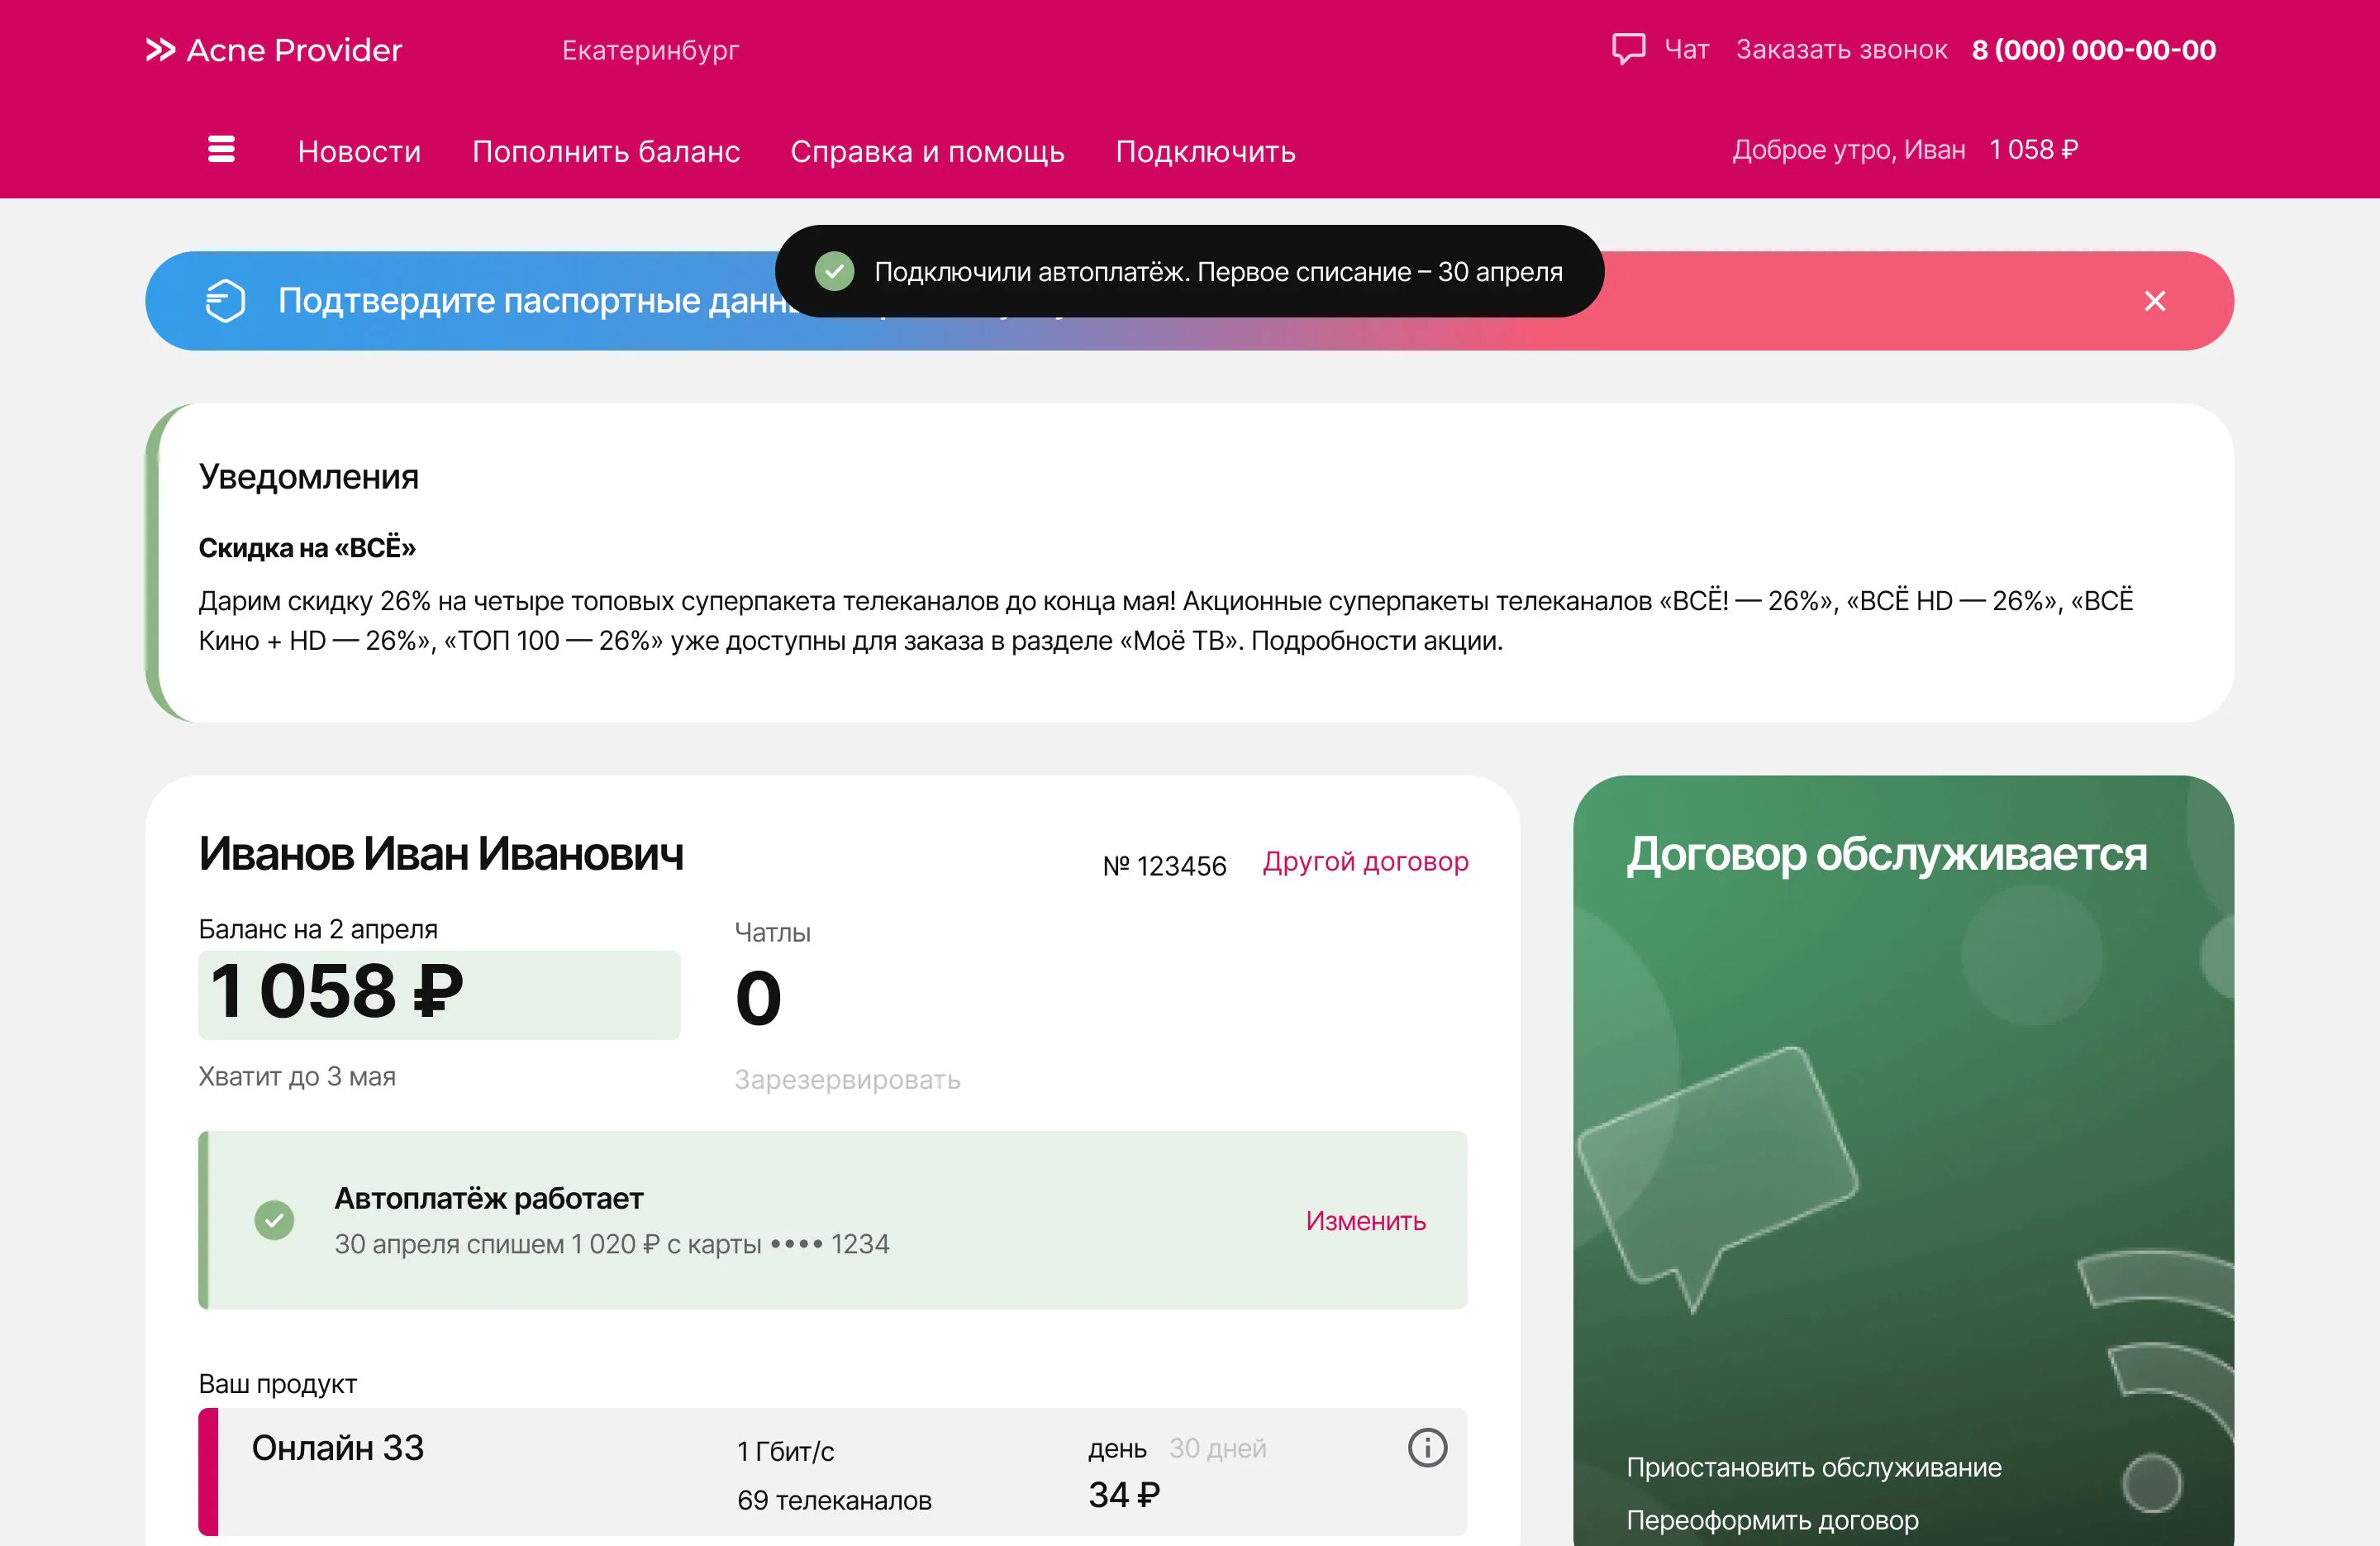The height and width of the screenshot is (1546, 2380).
Task: Open tariff info icon for Онлайн 33
Action: pyautogui.click(x=1427, y=1447)
